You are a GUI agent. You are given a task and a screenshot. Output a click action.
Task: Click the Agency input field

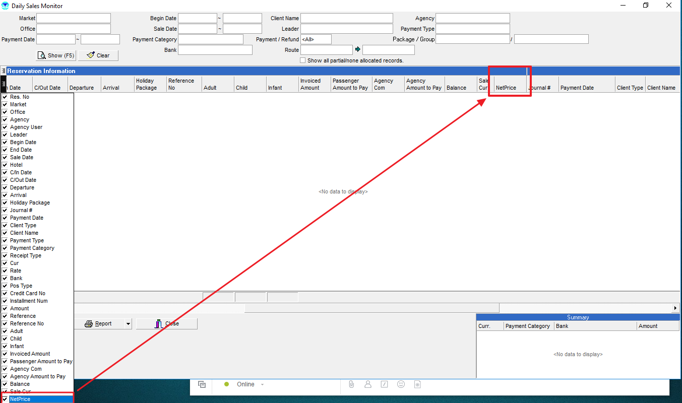point(473,18)
